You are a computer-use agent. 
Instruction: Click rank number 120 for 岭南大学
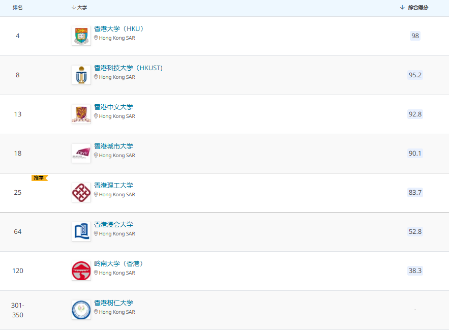click(x=18, y=271)
